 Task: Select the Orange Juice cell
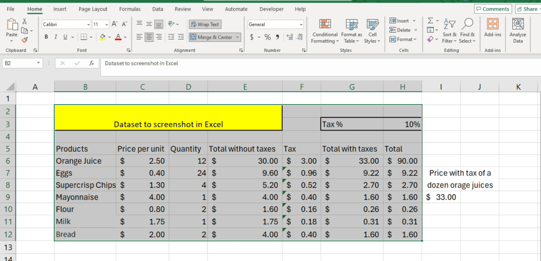point(85,161)
